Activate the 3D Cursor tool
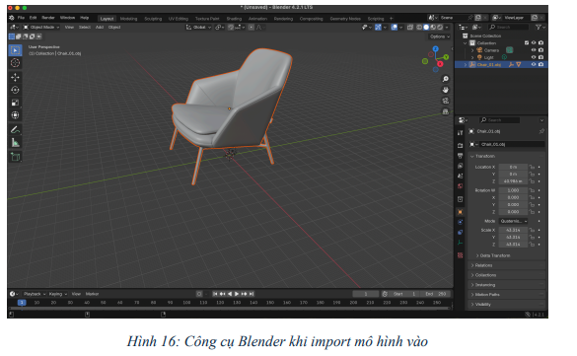This screenshot has width=577, height=356. pyautogui.click(x=15, y=63)
